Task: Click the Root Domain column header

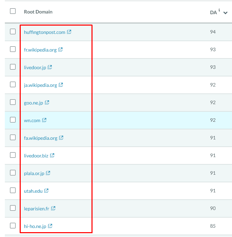Action: [38, 12]
